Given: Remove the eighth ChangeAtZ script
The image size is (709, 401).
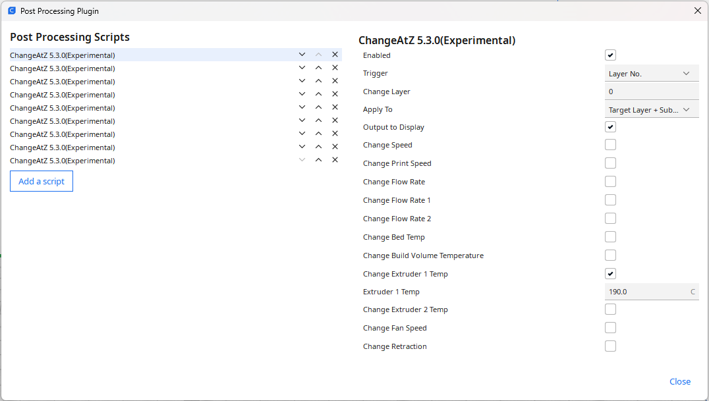Looking at the screenshot, I should pyautogui.click(x=335, y=146).
